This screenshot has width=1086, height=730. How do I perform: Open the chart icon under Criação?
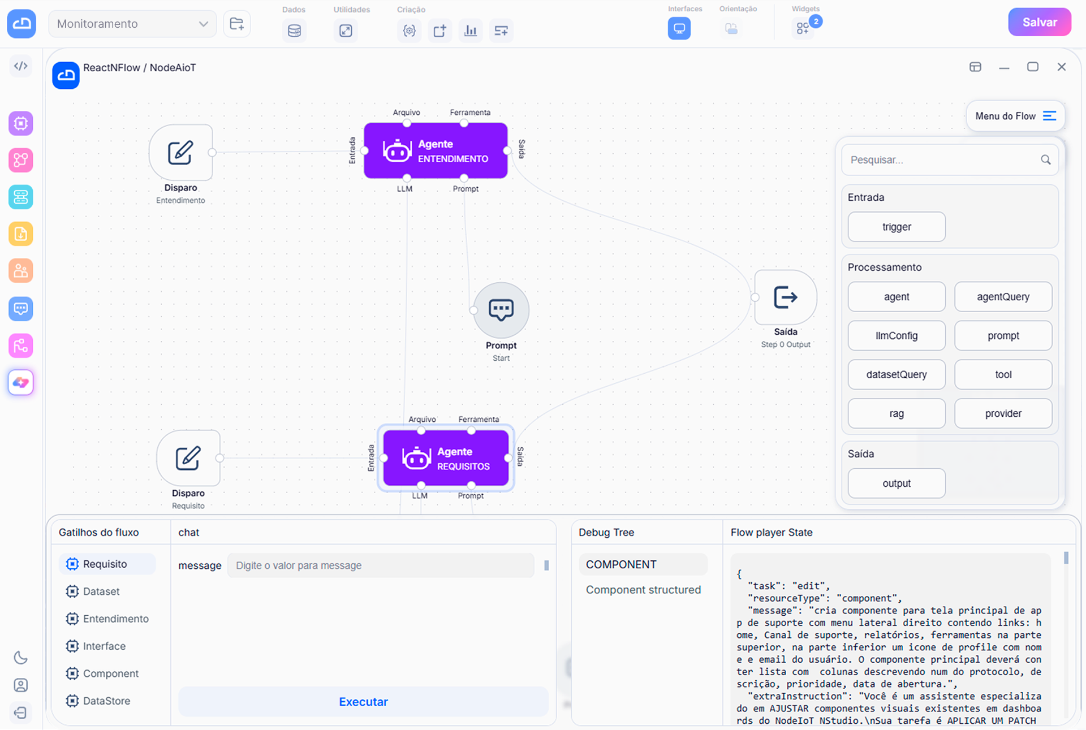tap(470, 31)
